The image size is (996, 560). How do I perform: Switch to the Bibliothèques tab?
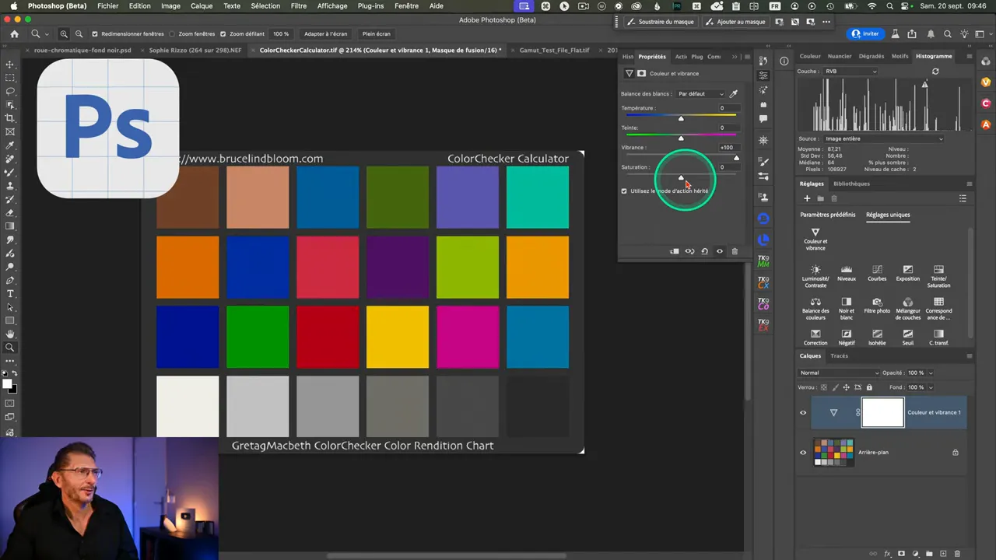coord(851,184)
